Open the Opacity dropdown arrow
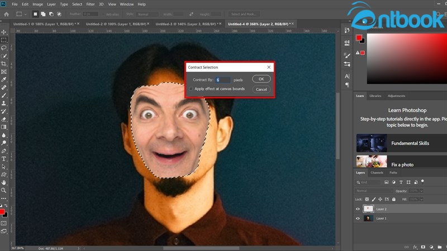 click(421, 191)
